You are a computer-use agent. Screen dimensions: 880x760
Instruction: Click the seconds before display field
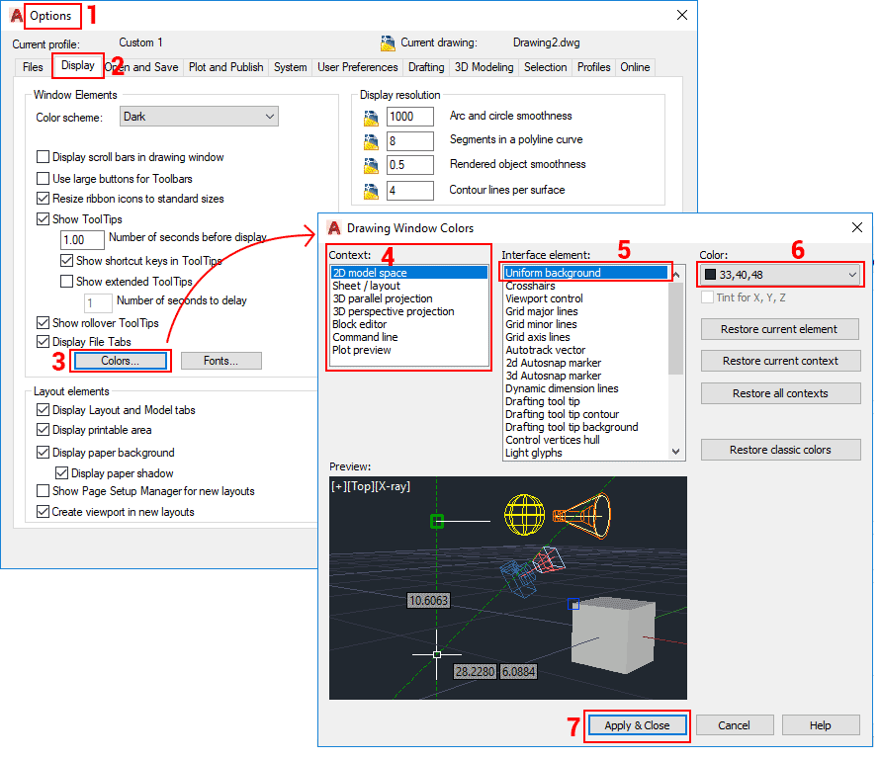(x=82, y=240)
